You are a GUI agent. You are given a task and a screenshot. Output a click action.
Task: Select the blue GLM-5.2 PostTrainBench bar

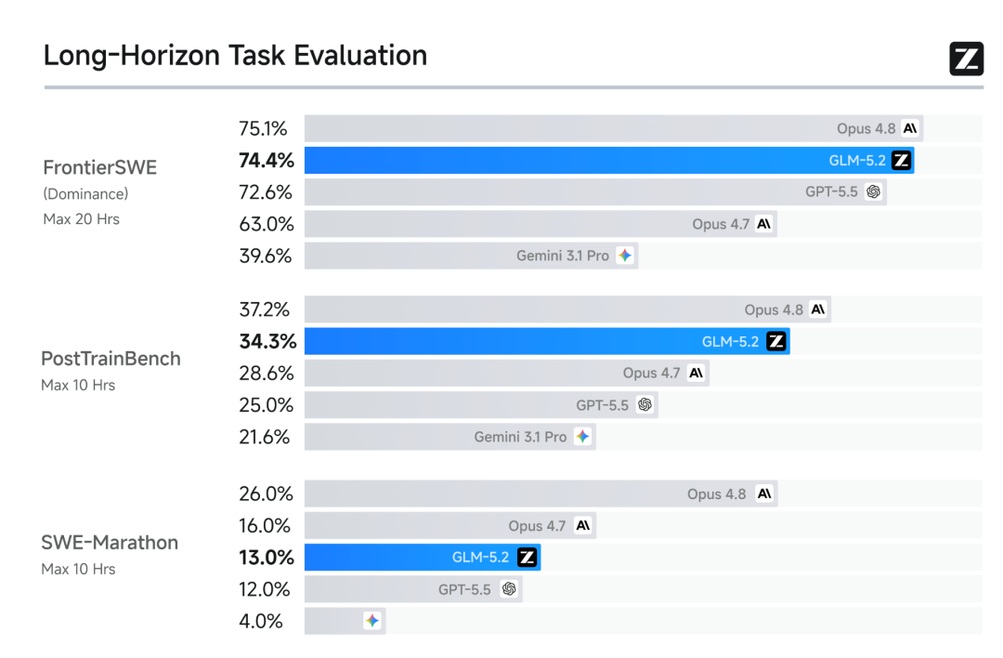coord(547,341)
